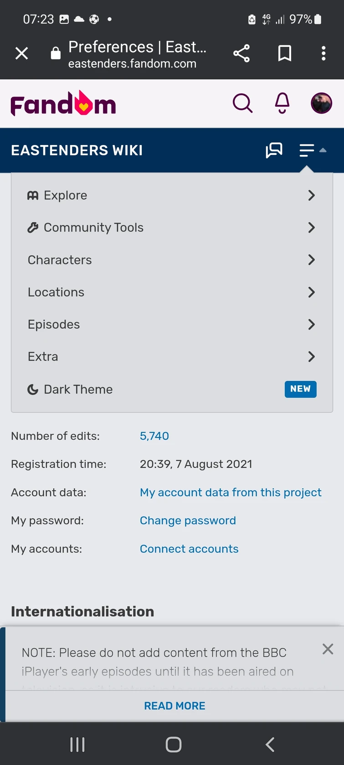Bookmark this page with bookmark icon
Image resolution: width=344 pixels, height=765 pixels.
pyautogui.click(x=285, y=53)
